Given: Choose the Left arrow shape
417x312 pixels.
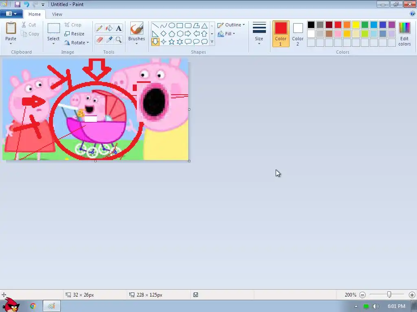Looking at the screenshot, I should [196, 34].
